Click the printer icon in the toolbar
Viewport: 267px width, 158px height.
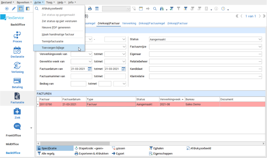90,9
